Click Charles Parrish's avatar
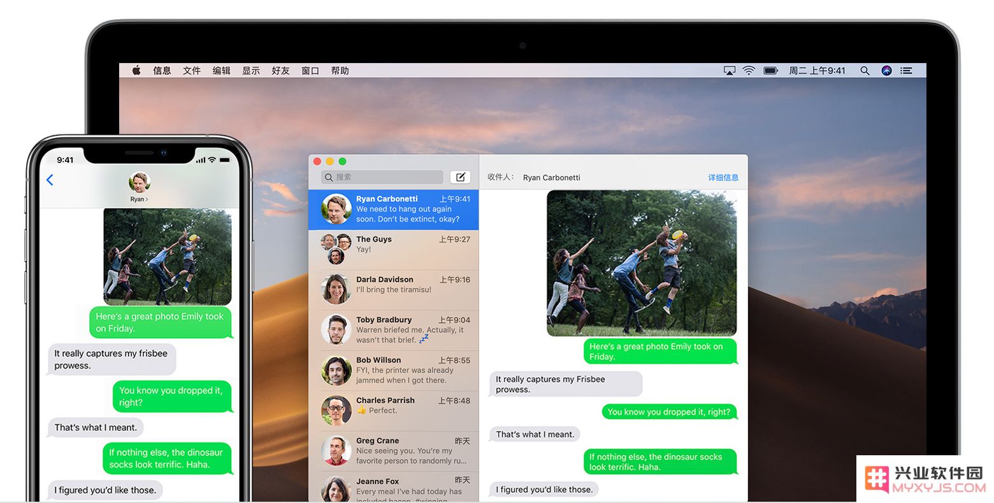 [336, 411]
